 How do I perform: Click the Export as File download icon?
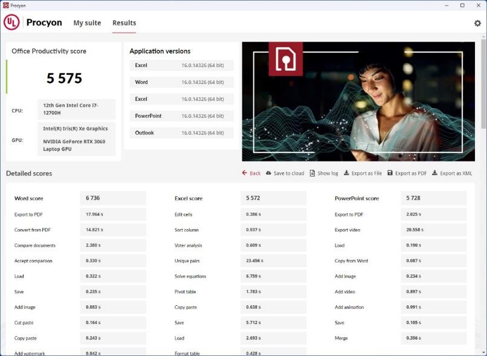(x=346, y=173)
